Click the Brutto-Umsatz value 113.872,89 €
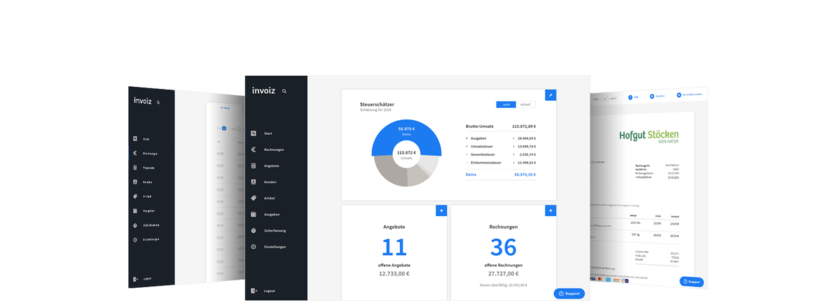Viewport: 836px width, 301px height. pyautogui.click(x=524, y=127)
